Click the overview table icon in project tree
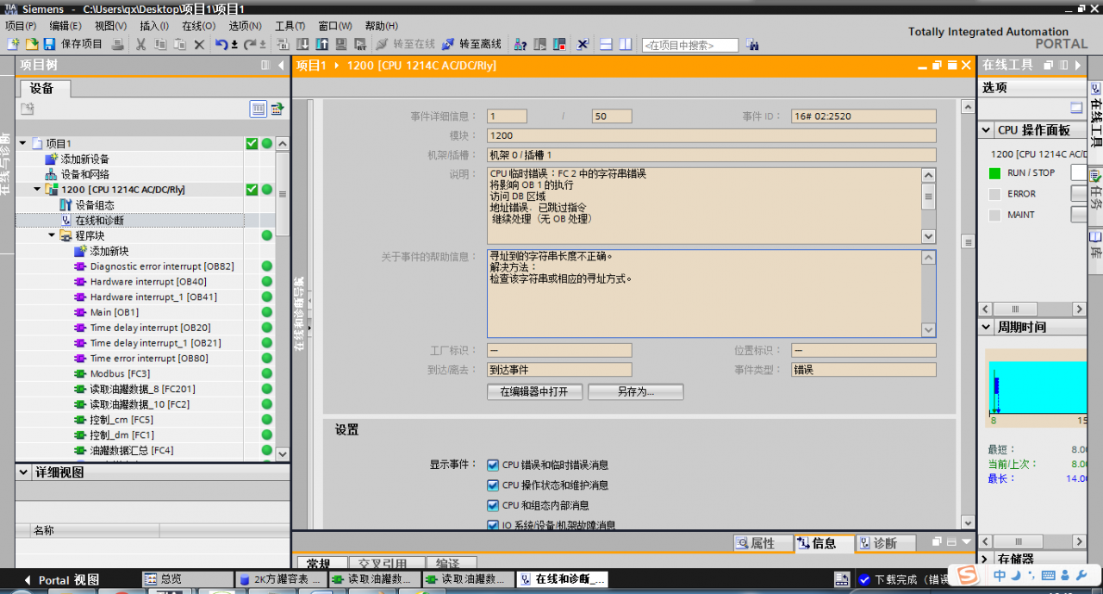 (x=258, y=109)
